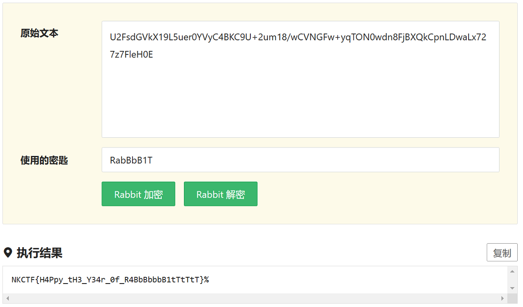Click the vertical scrollbar track of result
This screenshot has height=307, width=523.
(x=512, y=280)
